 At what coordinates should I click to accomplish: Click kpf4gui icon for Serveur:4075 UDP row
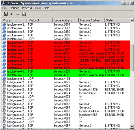[x=4, y=100]
